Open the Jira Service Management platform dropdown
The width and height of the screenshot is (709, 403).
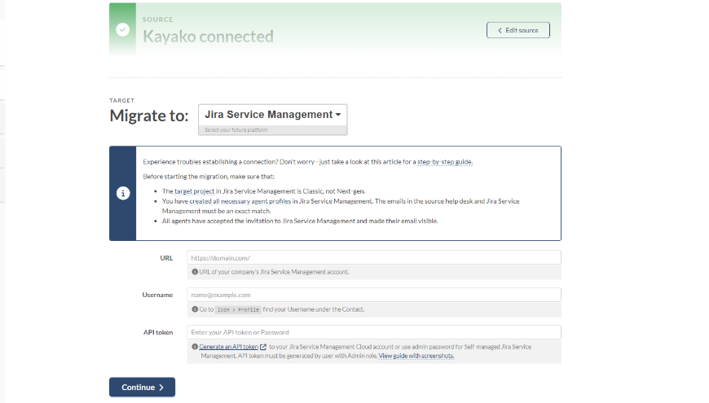pos(272,115)
